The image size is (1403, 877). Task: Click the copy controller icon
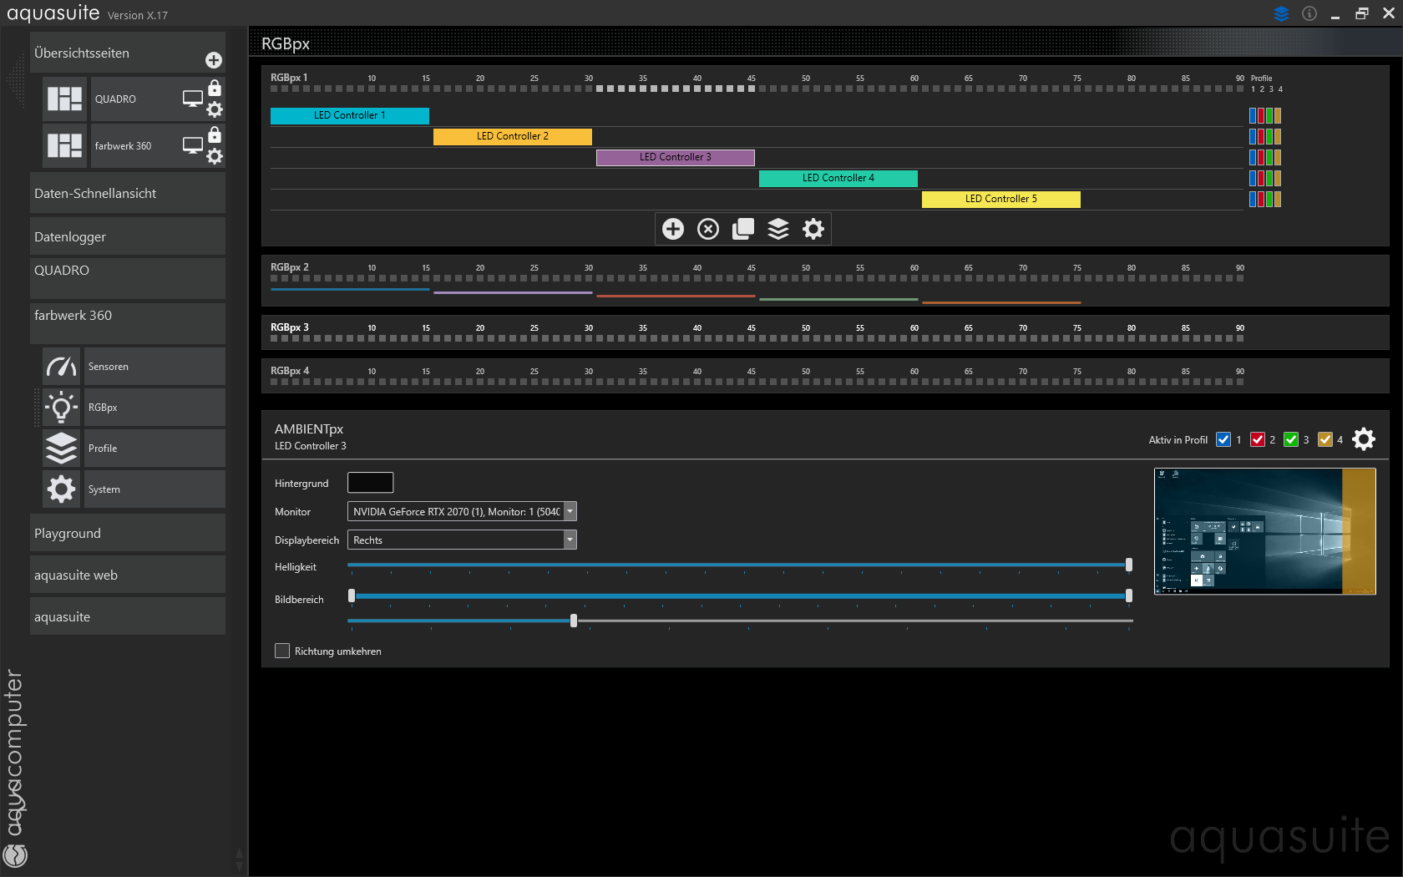(743, 229)
